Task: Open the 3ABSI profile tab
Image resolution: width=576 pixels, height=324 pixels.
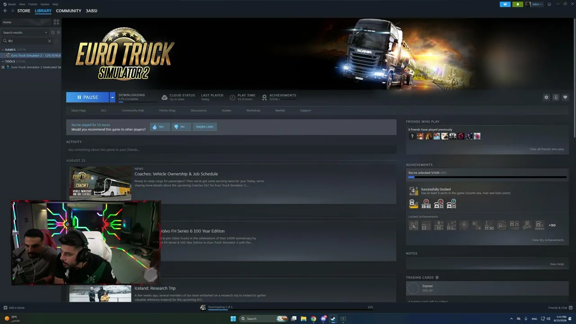Action: pos(91,11)
